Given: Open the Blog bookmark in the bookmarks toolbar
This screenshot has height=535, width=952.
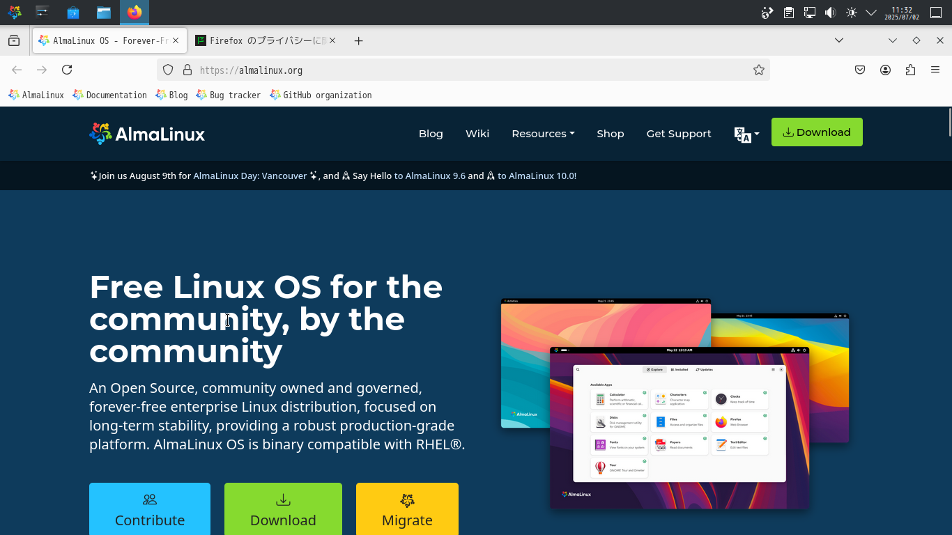Looking at the screenshot, I should [171, 95].
